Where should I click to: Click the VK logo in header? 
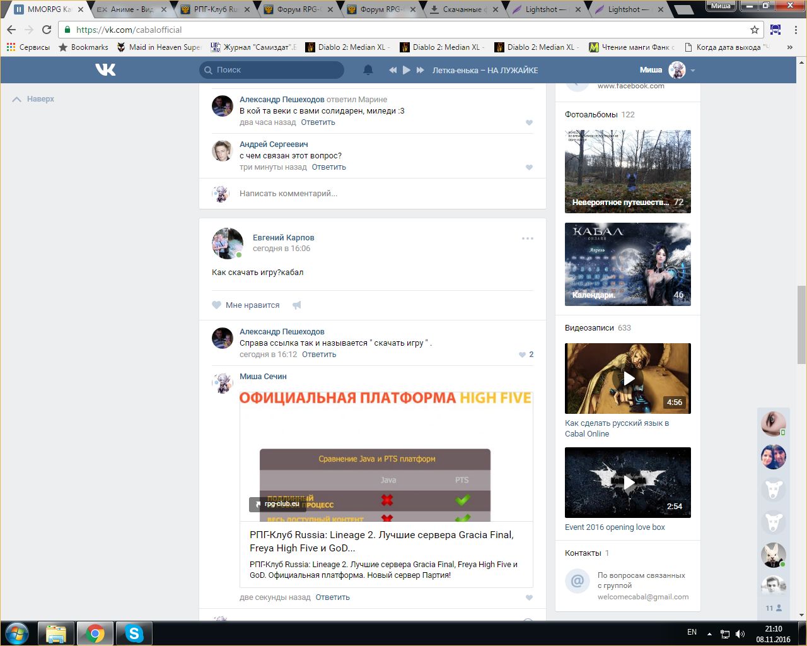(x=105, y=70)
